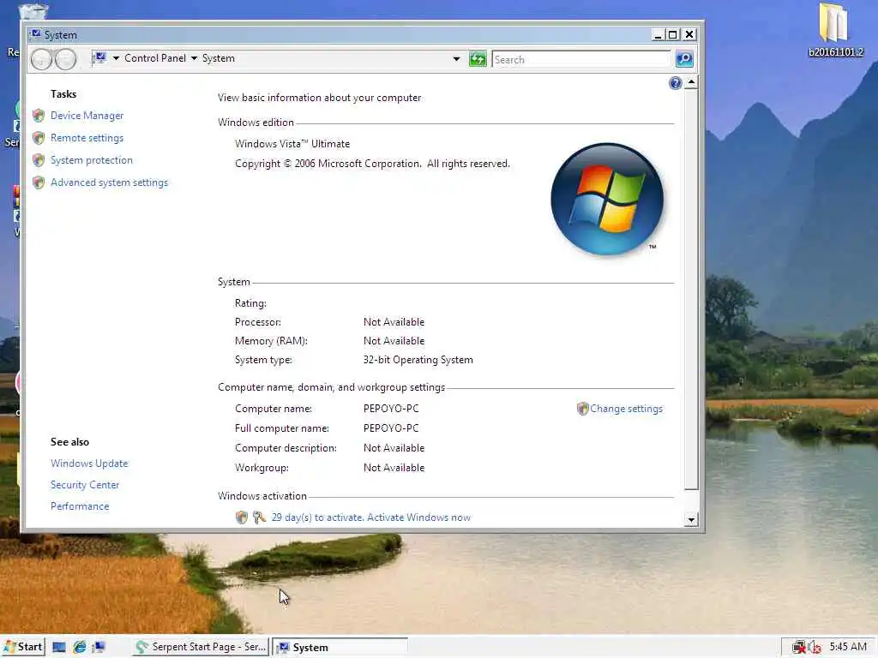878x658 pixels.
Task: Click the green refresh button
Action: point(478,59)
